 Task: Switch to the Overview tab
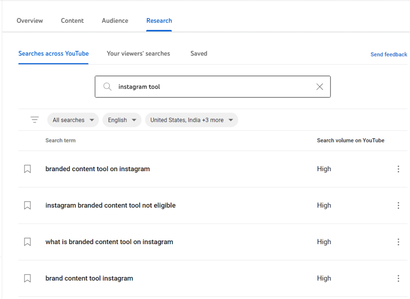(x=30, y=21)
